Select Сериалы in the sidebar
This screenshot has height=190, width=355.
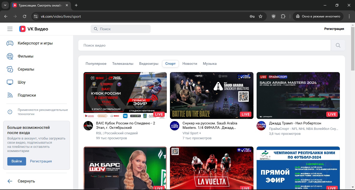(26, 69)
